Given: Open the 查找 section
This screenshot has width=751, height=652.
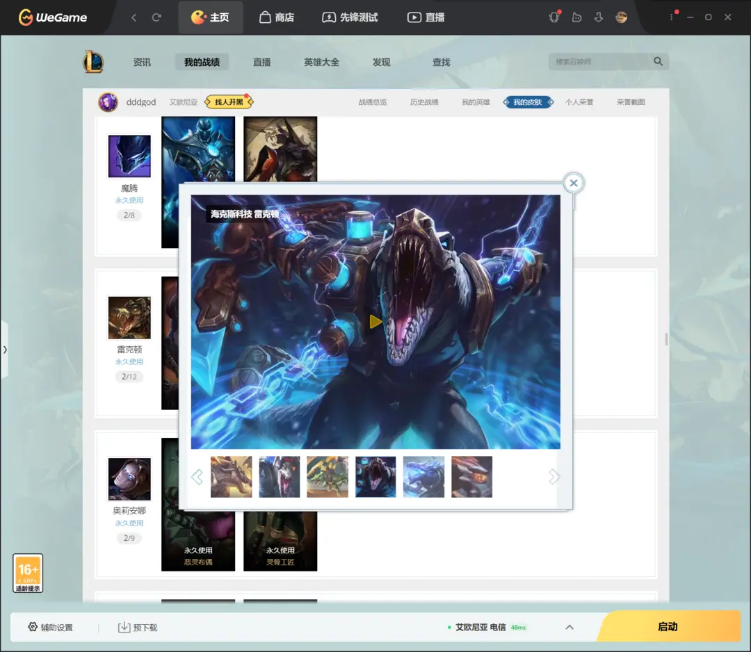Looking at the screenshot, I should pos(442,63).
